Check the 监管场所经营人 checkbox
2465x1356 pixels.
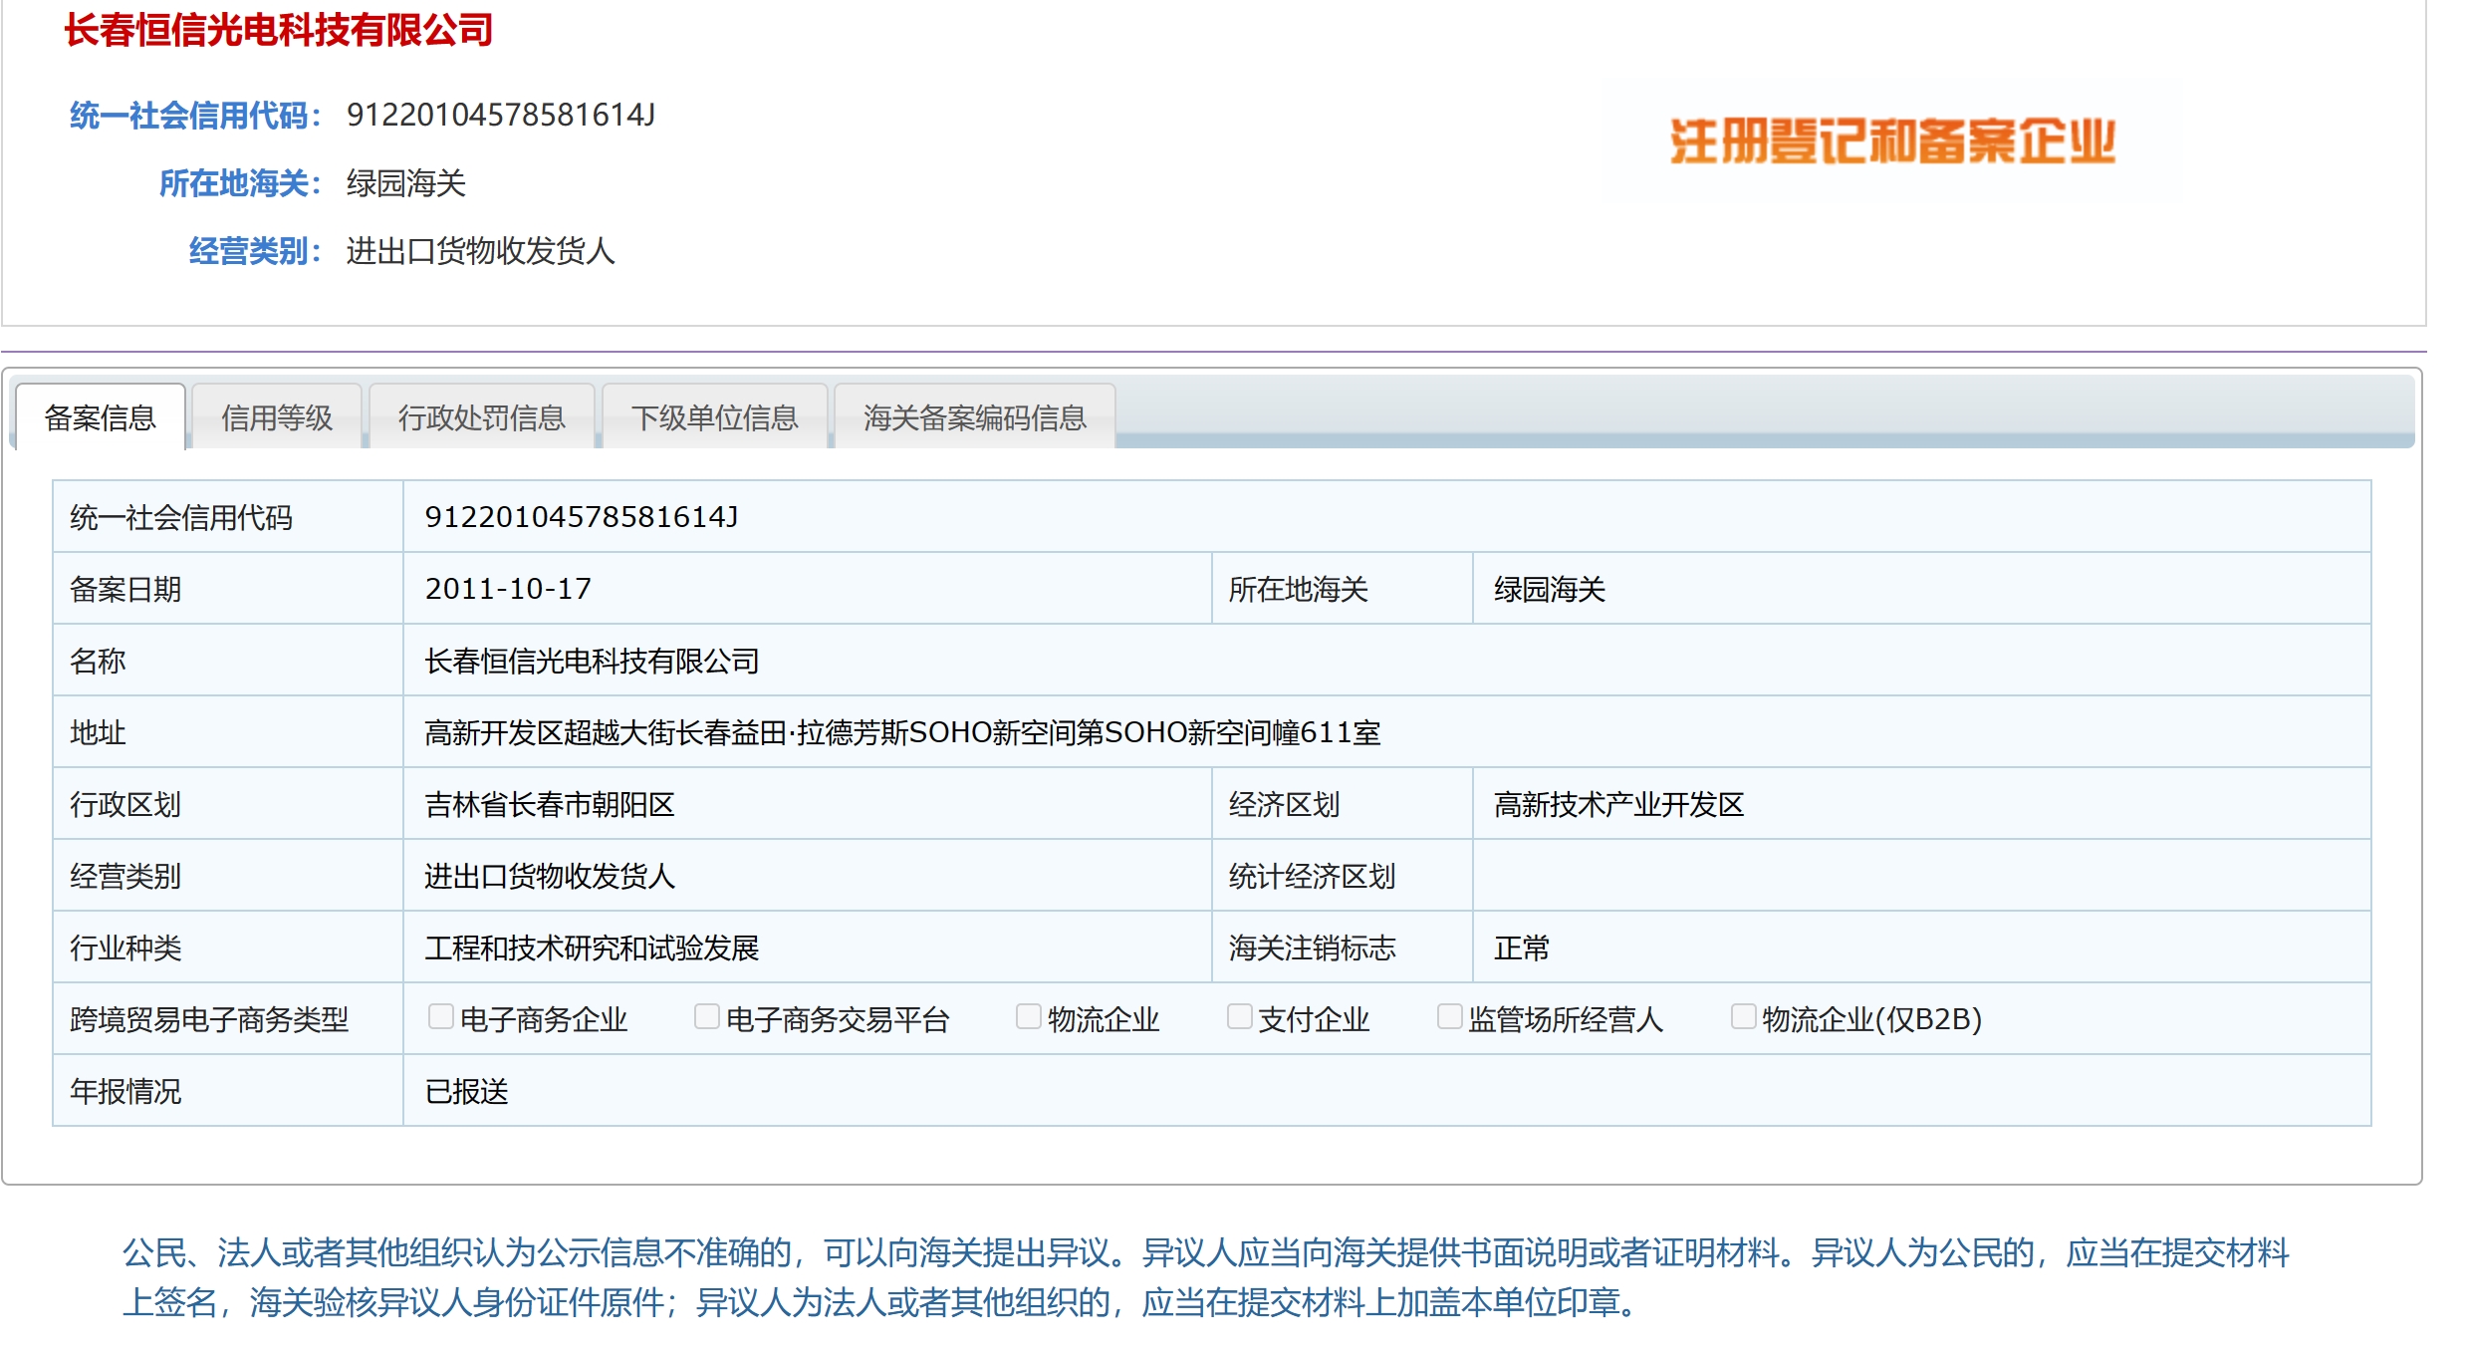tap(1449, 1016)
